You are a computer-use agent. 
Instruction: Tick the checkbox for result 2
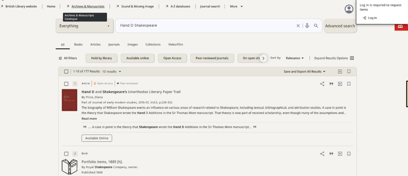[66, 154]
